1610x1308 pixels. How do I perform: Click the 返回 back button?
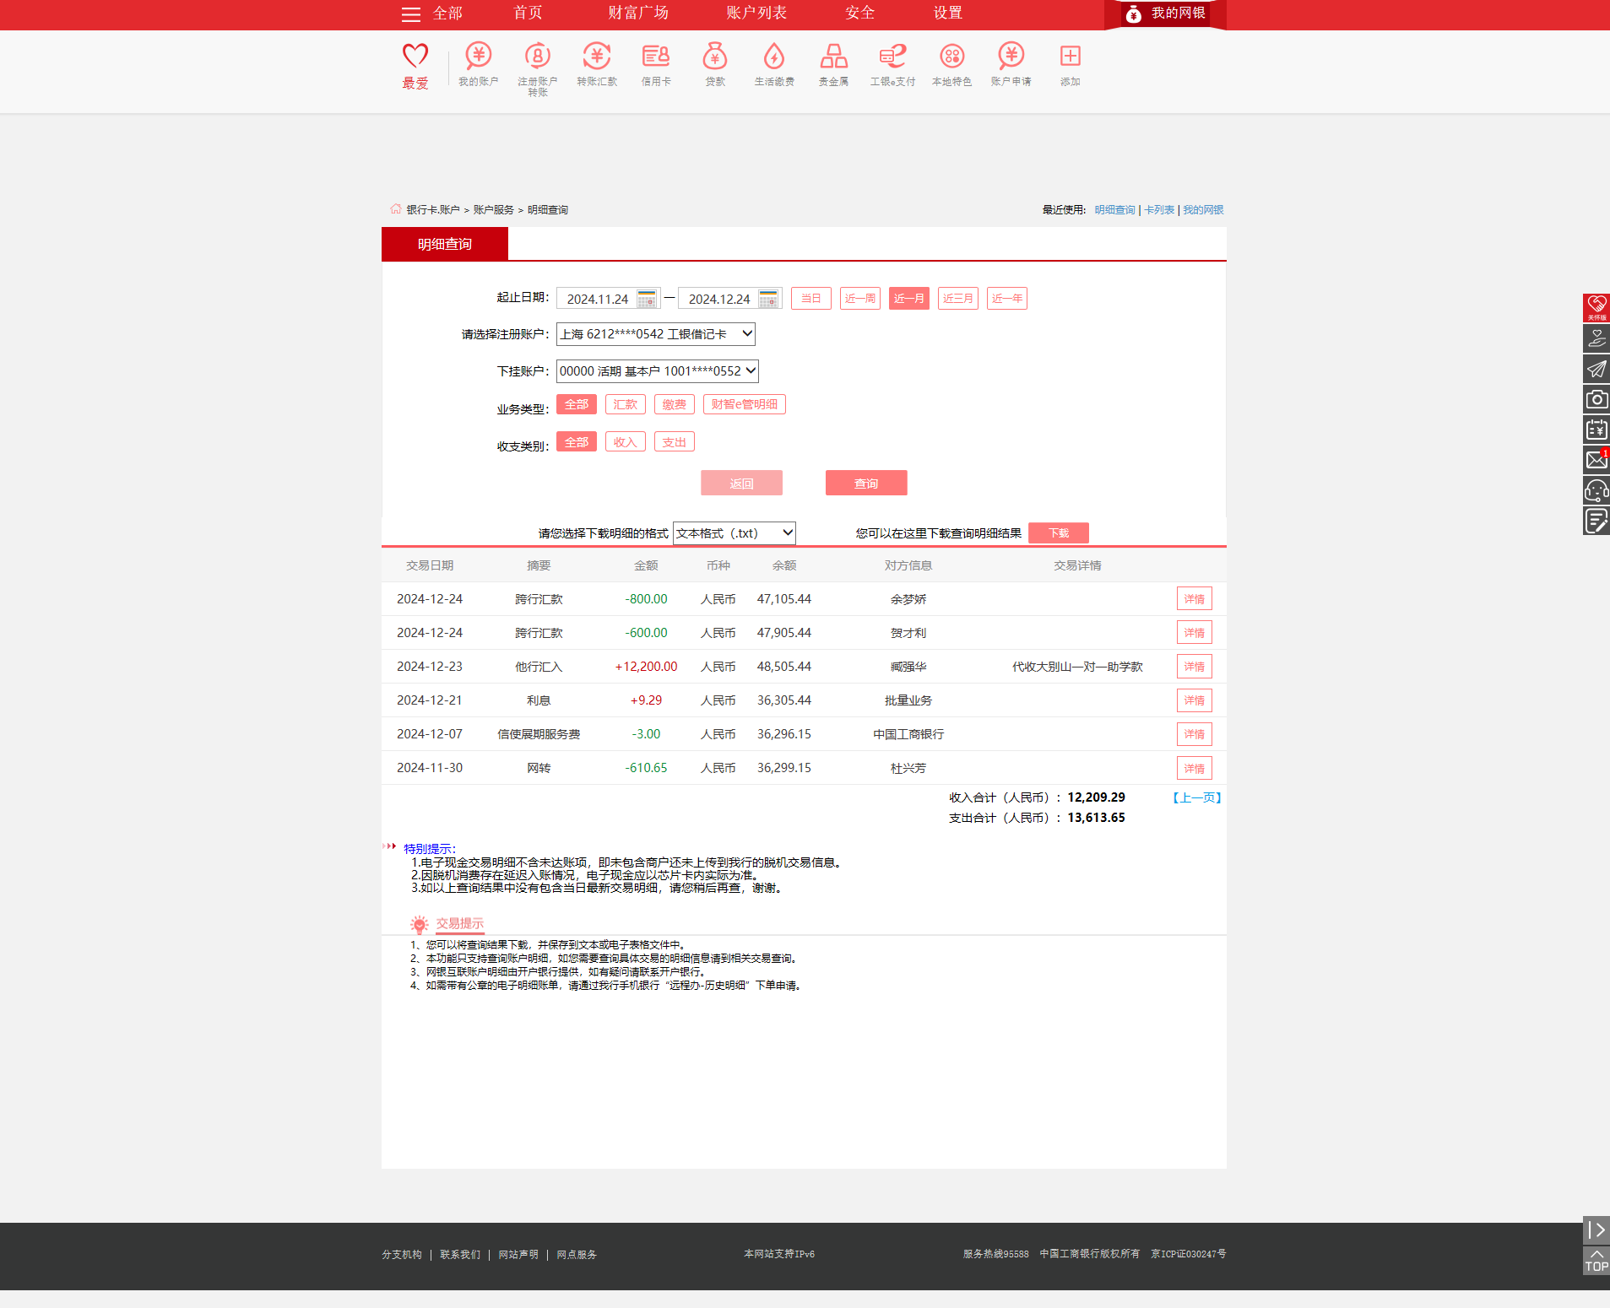pyautogui.click(x=741, y=483)
